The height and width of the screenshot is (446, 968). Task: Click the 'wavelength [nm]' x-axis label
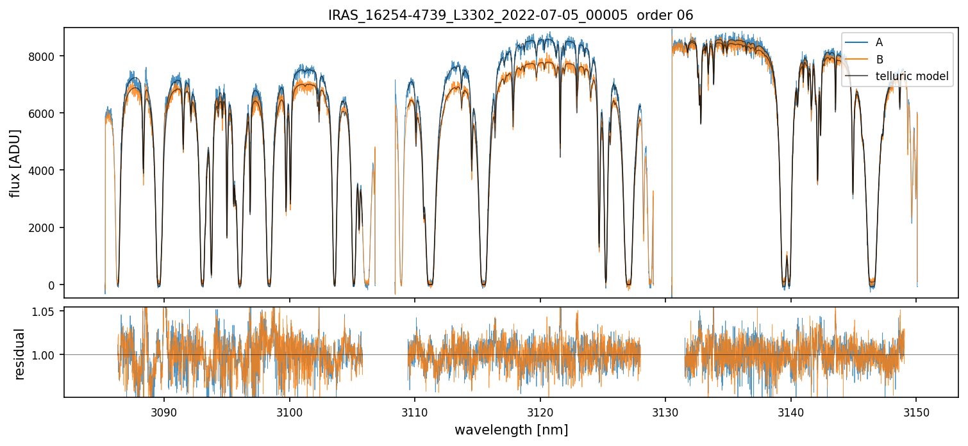511,430
